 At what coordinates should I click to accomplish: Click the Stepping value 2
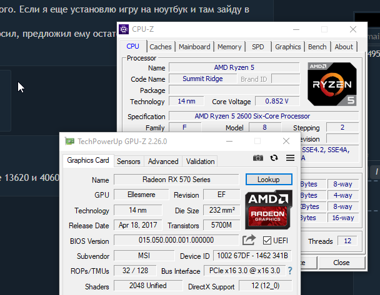click(342, 127)
